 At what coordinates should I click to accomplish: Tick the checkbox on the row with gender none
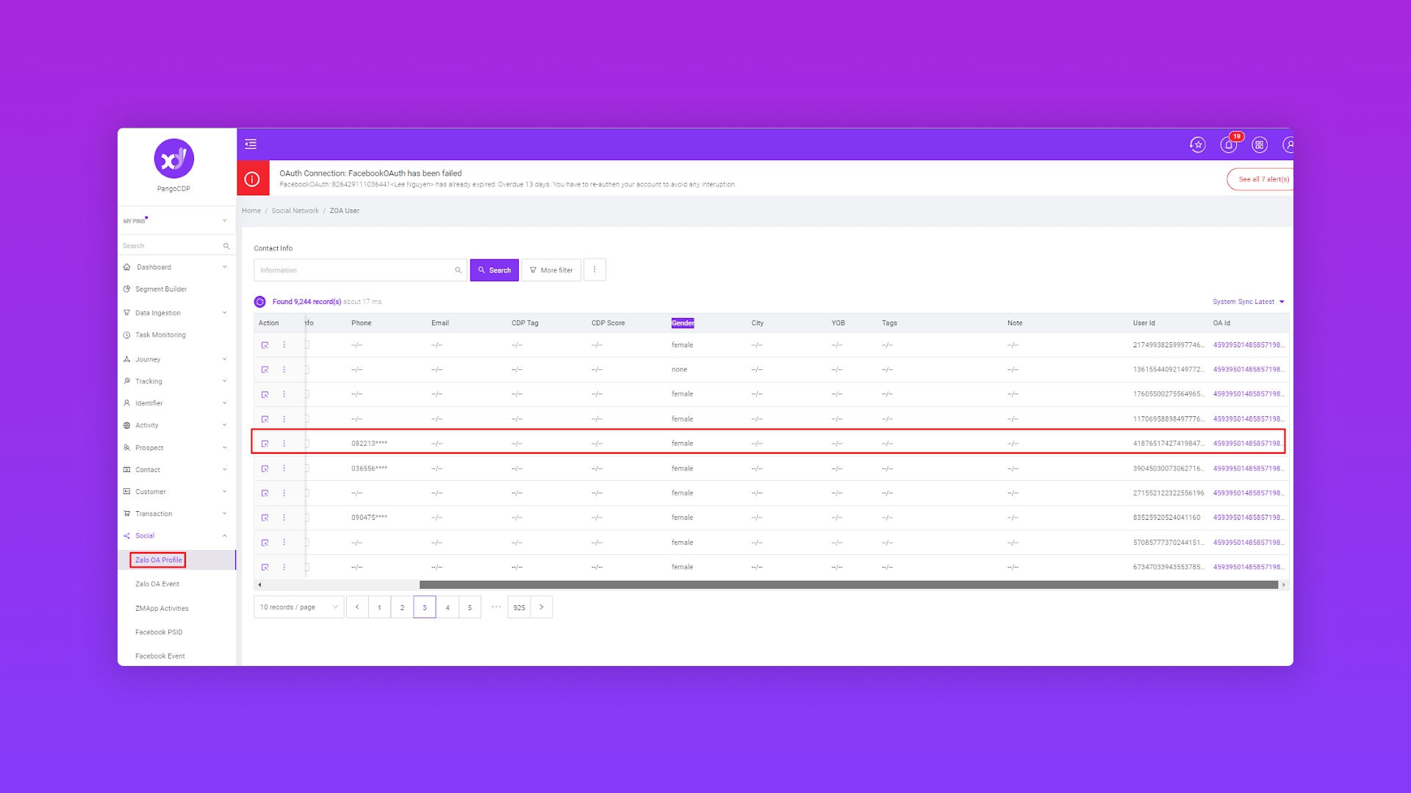click(x=307, y=369)
